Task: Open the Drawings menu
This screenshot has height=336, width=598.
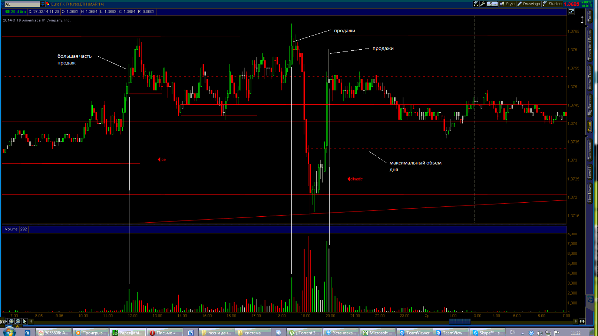Action: click(x=529, y=4)
